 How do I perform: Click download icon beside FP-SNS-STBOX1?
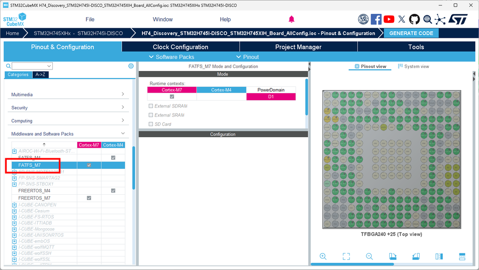point(14,184)
